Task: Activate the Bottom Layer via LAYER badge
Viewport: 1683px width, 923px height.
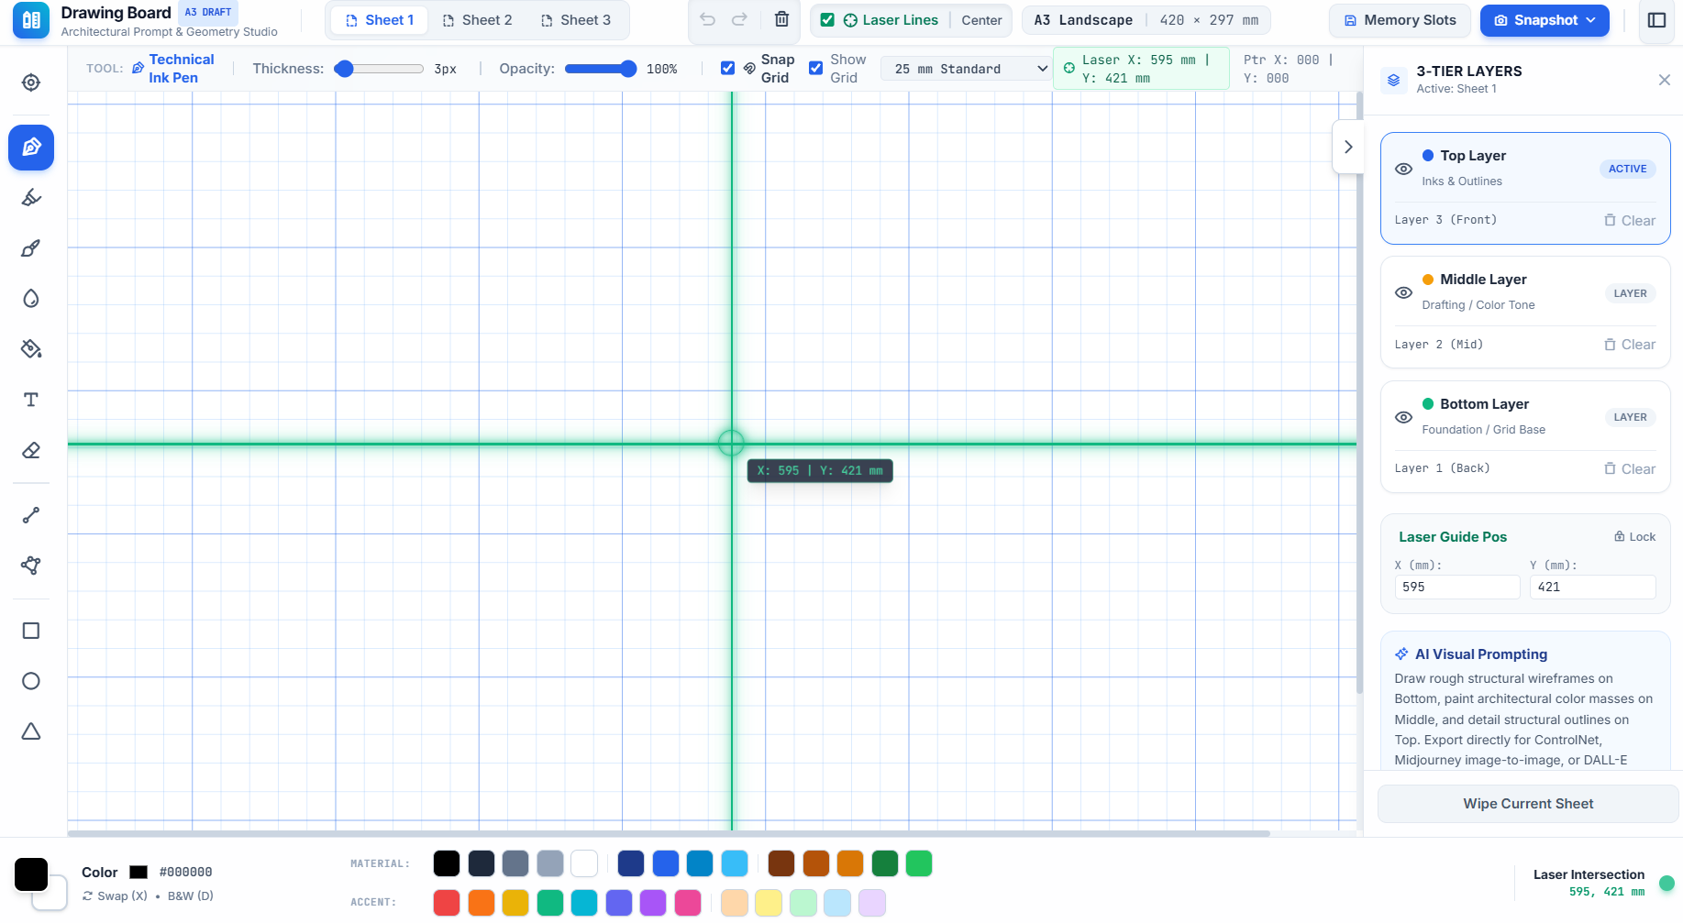Action: pos(1630,417)
